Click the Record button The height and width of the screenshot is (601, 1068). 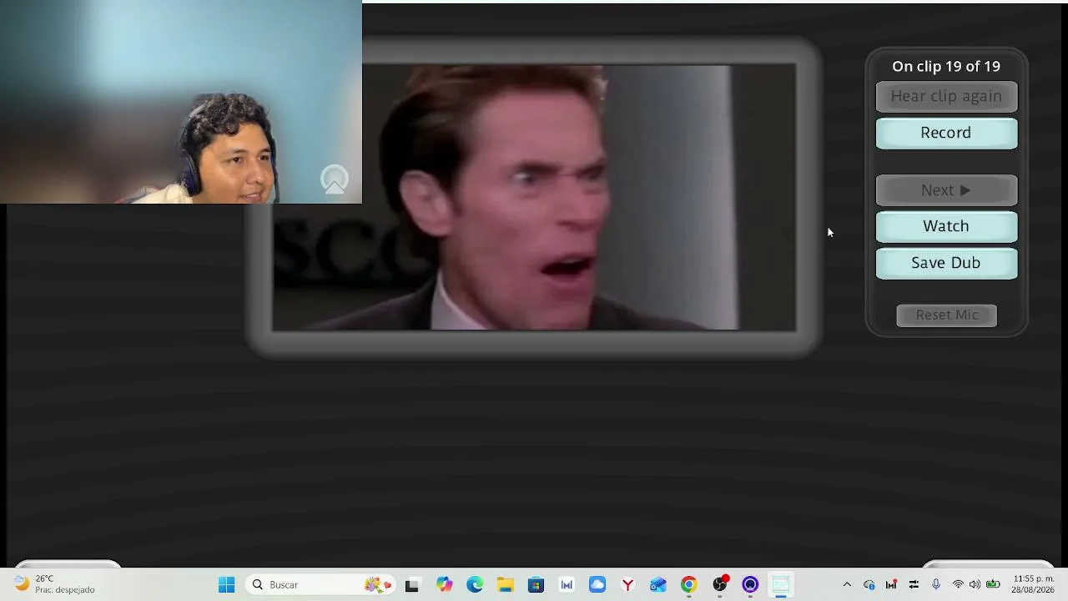point(946,133)
